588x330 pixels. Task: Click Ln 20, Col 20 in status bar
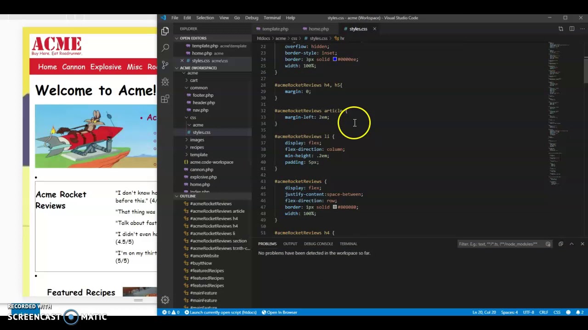point(484,312)
